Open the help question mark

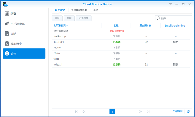click(170, 4)
